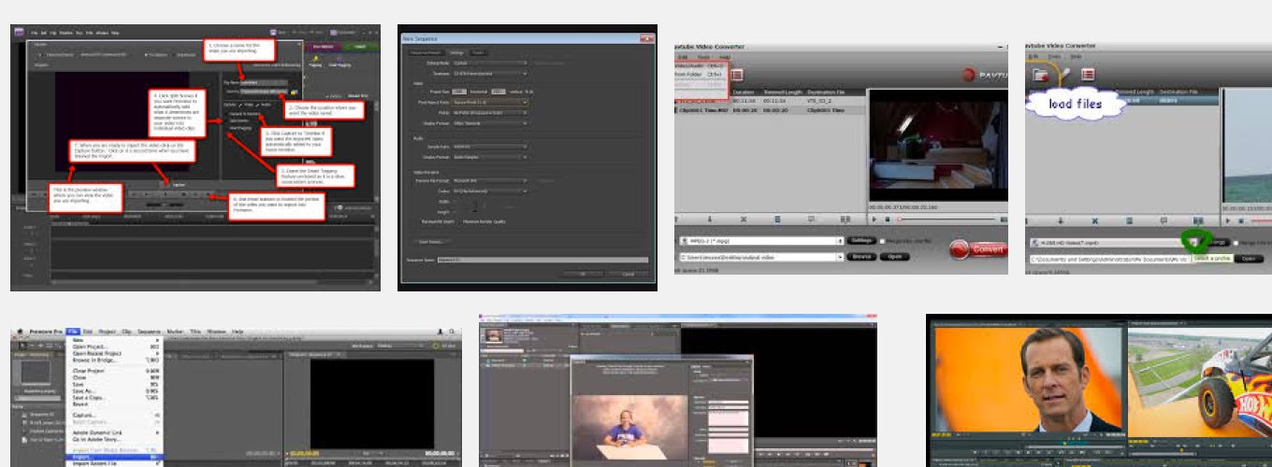Viewport: 1272px width, 467px height.
Task: Click move-down arrow icon under first Pavtube list
Action: coord(709,219)
